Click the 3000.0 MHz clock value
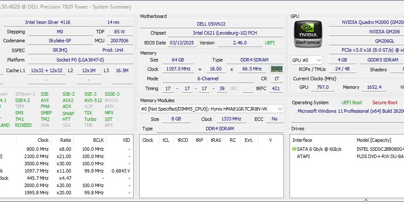This screenshot has width=404, height=202. 36,164
